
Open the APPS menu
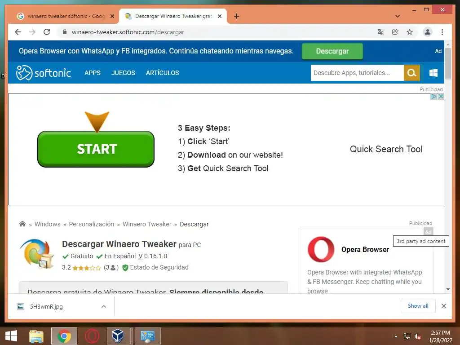(93, 73)
